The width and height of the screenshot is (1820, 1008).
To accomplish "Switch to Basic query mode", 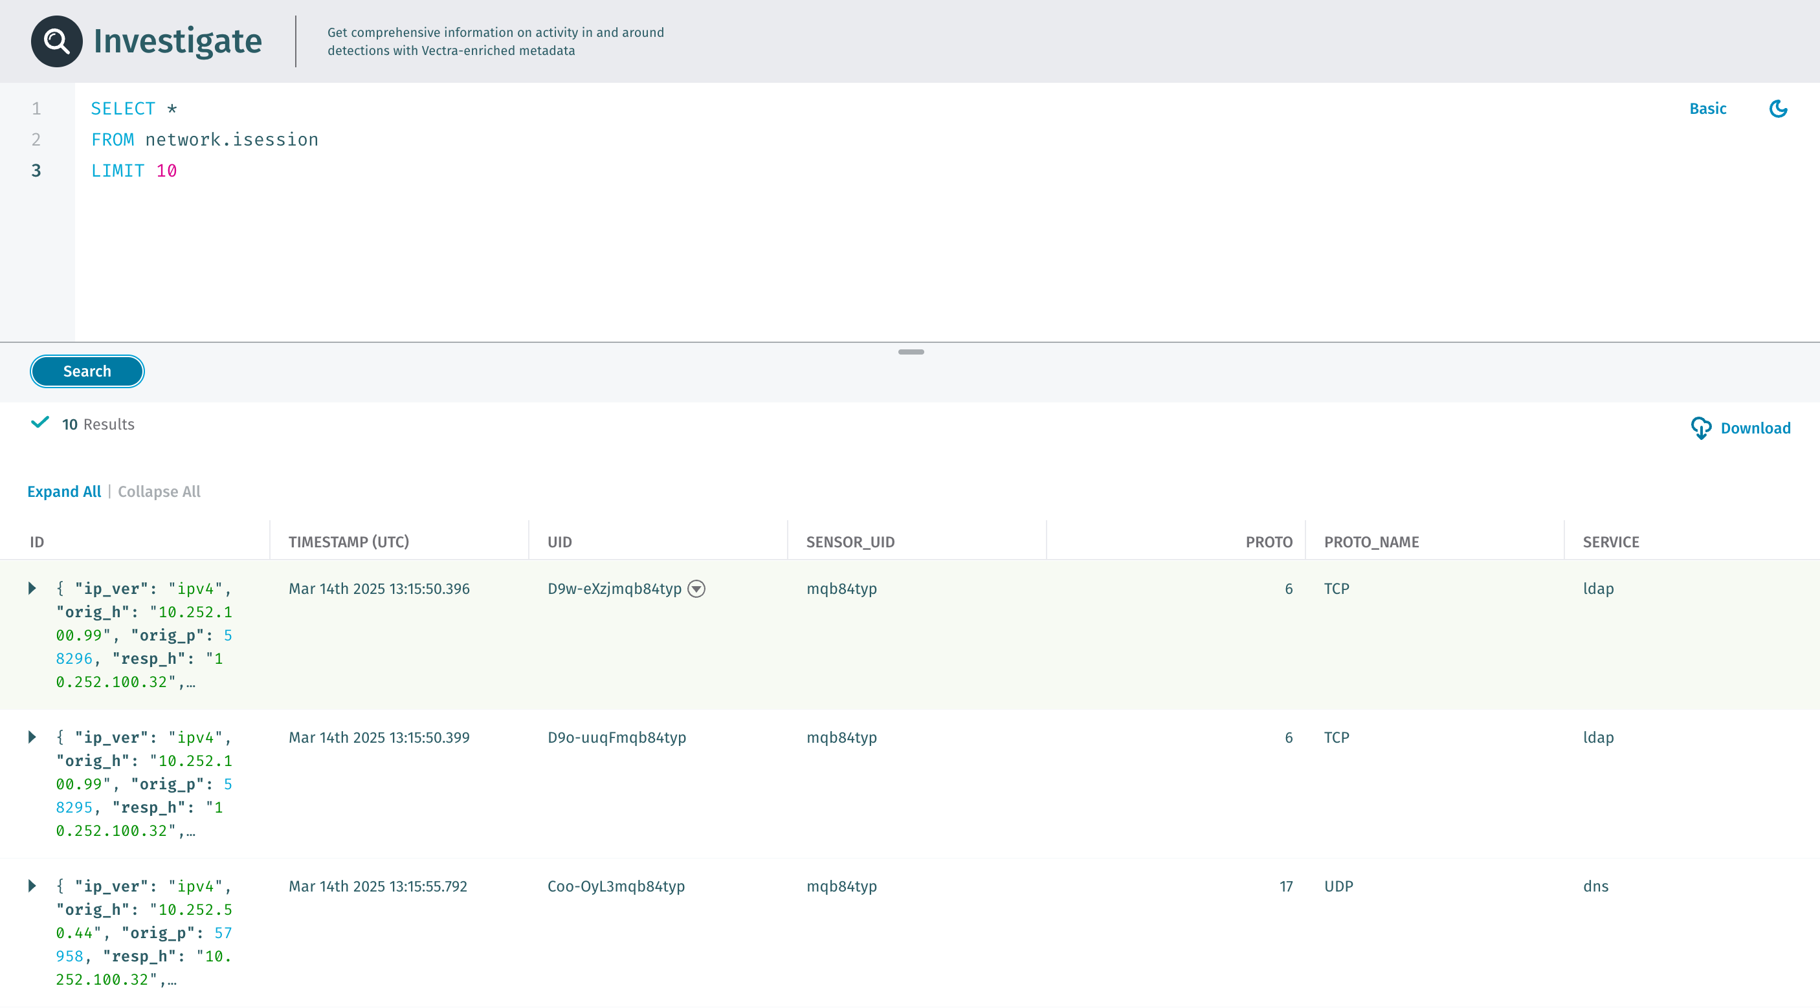I will [1709, 109].
